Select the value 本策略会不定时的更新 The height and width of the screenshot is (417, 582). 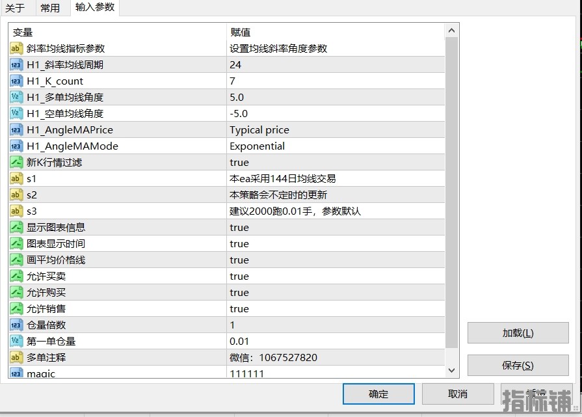(x=336, y=195)
